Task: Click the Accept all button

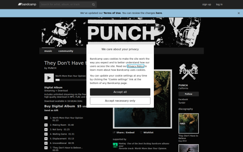Action: click(120, 92)
